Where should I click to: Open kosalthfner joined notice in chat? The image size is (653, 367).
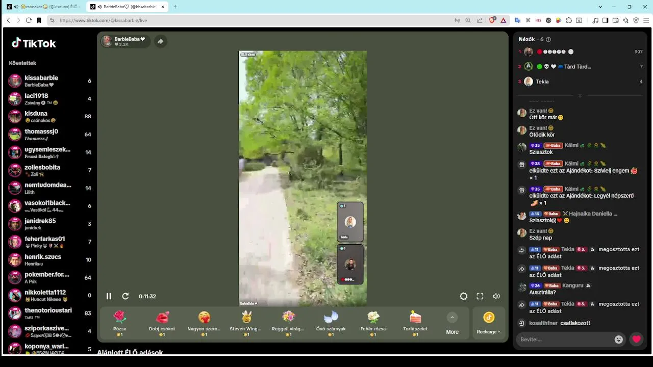coord(580,323)
